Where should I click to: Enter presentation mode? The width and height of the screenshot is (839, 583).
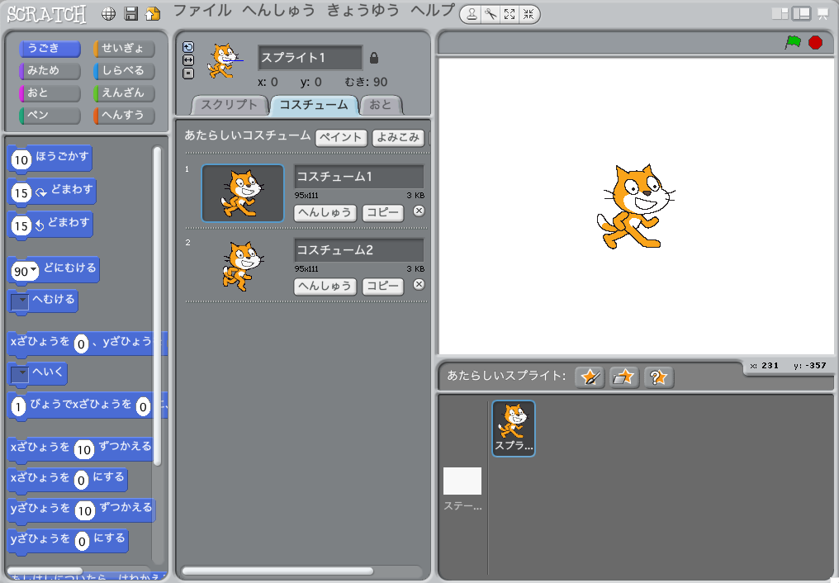(x=823, y=14)
